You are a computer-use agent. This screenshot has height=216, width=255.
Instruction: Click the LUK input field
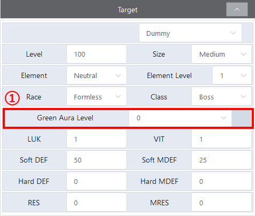(96, 139)
